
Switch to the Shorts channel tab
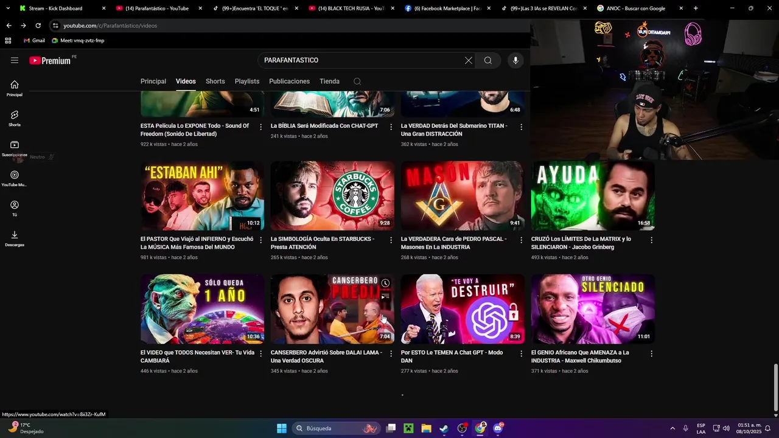[x=215, y=82]
